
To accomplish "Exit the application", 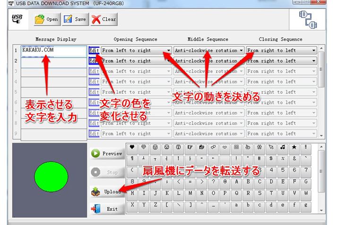I will click(107, 208).
